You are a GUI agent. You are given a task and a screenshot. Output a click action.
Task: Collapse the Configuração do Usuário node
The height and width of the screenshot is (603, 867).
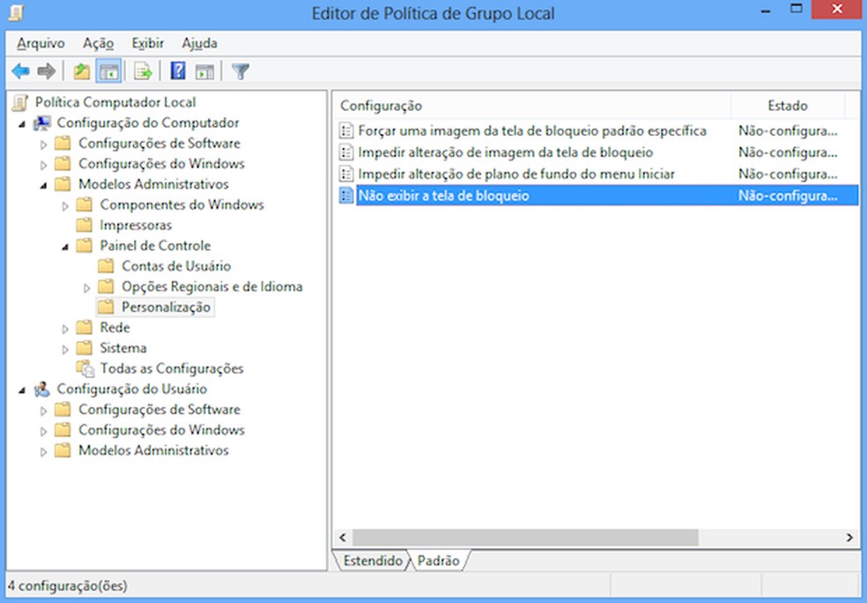[x=22, y=391]
